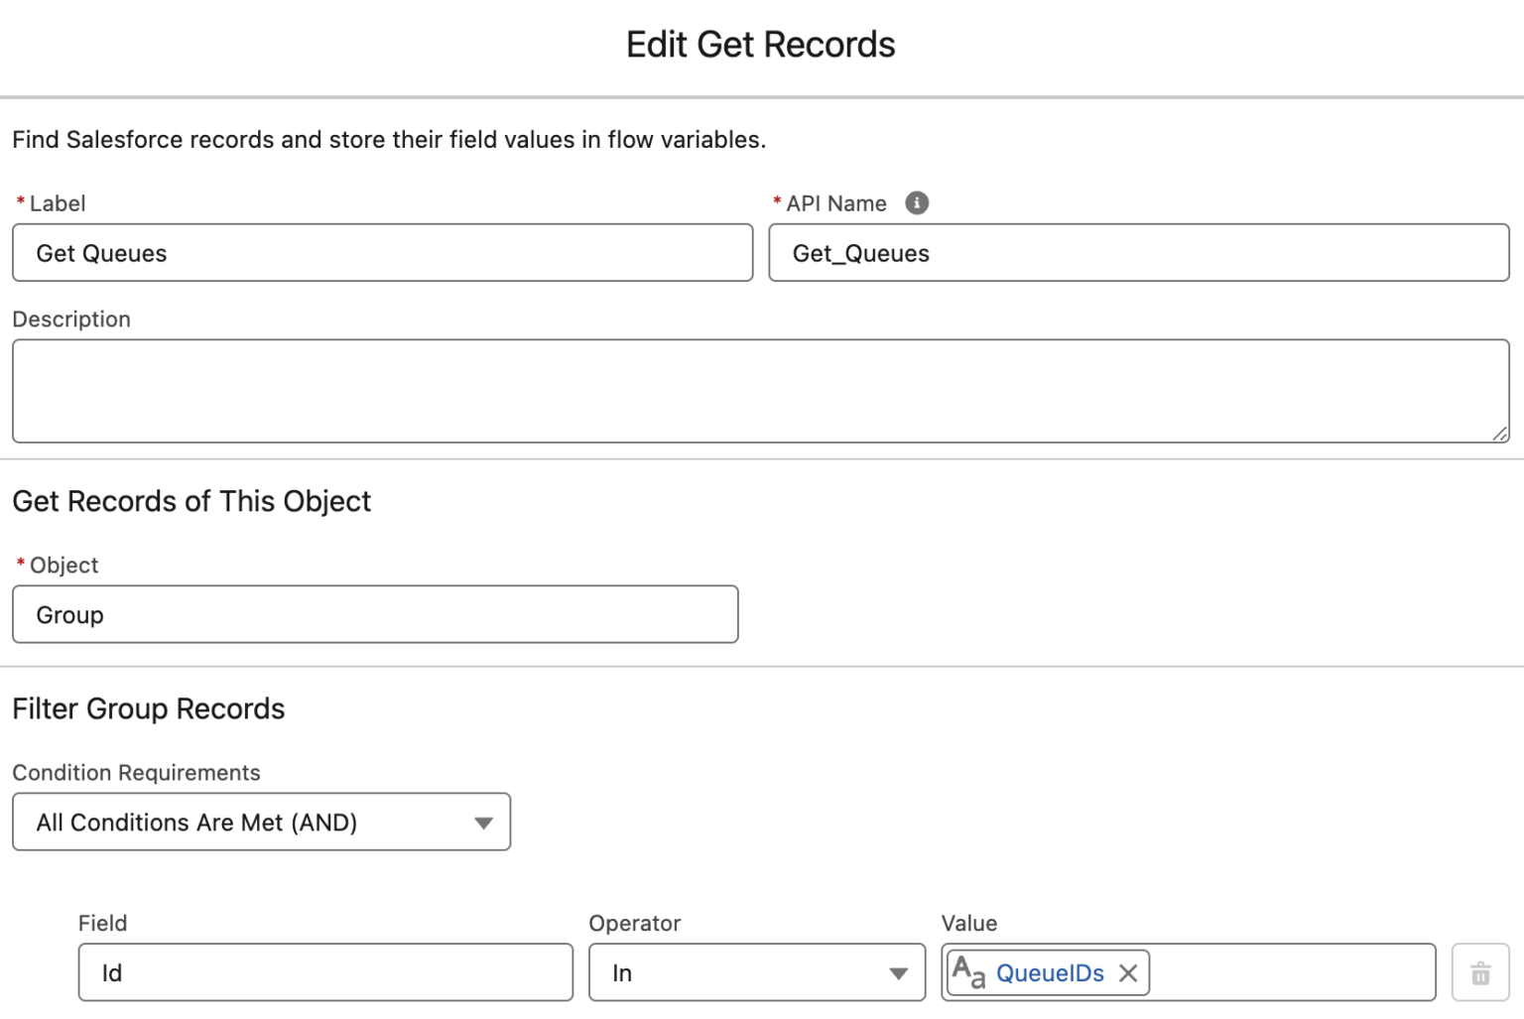Click inside the empty Description box
The image size is (1524, 1019).
(x=760, y=390)
